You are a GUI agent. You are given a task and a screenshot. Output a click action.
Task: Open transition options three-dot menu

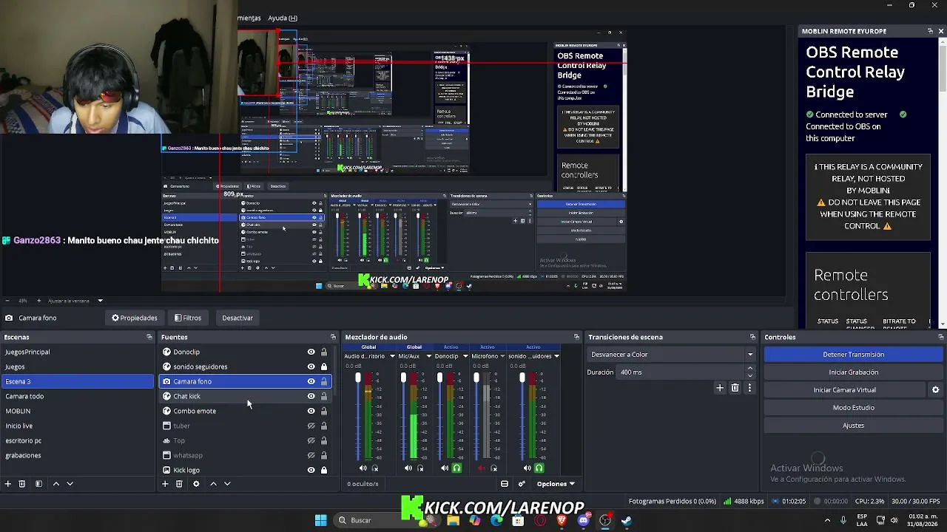tap(749, 388)
